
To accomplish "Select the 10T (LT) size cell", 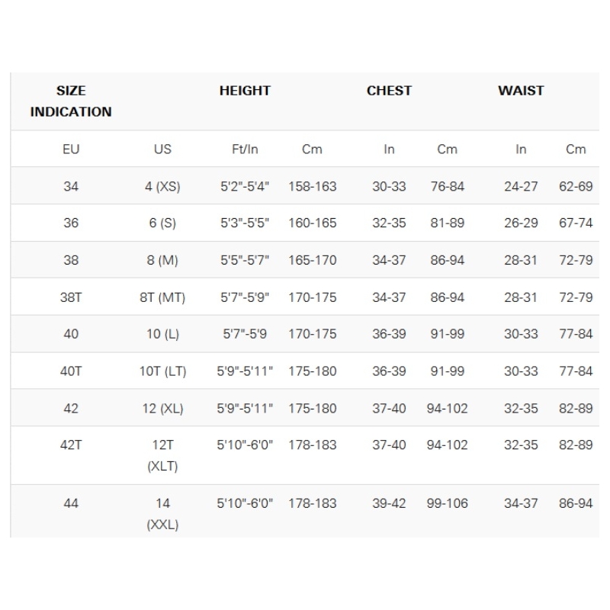I will click(162, 371).
